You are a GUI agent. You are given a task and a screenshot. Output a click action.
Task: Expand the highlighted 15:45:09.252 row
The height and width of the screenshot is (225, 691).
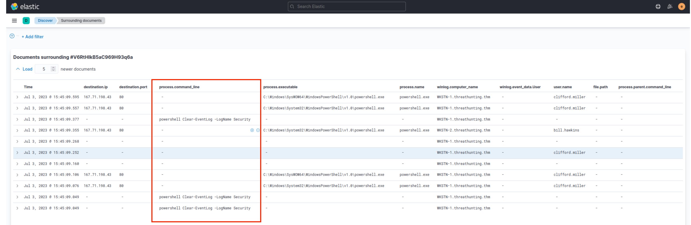click(17, 153)
